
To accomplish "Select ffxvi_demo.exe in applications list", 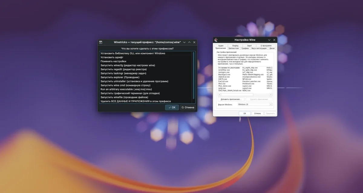I will click(225, 86).
